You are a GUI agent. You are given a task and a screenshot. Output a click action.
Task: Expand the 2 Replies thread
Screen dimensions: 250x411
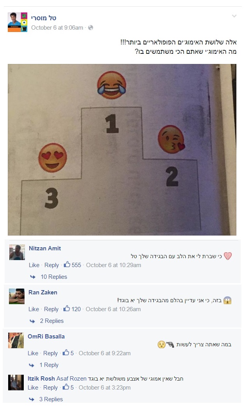tap(51, 321)
